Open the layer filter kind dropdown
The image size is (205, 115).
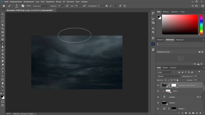165,72
